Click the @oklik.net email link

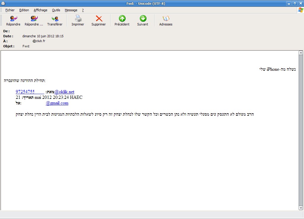tap(64, 92)
